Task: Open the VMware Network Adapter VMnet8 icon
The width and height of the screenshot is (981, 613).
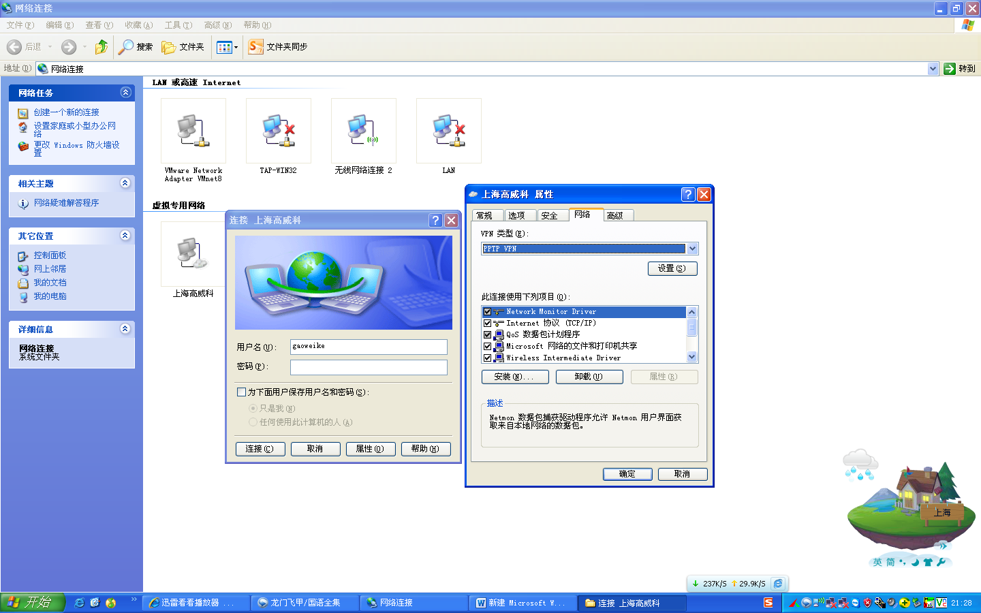Action: point(193,131)
